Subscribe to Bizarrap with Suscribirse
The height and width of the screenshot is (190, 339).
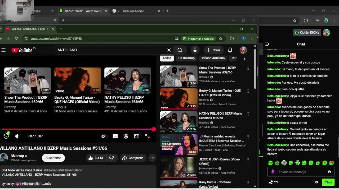pos(53,158)
